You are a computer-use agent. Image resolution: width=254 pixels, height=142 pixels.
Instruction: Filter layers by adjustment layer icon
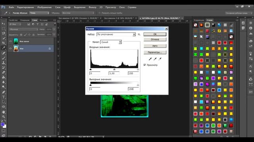pyautogui.click(x=33, y=24)
